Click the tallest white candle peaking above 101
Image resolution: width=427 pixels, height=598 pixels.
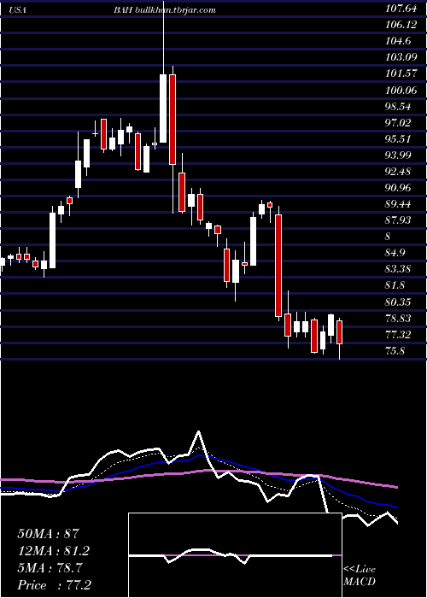tap(163, 108)
